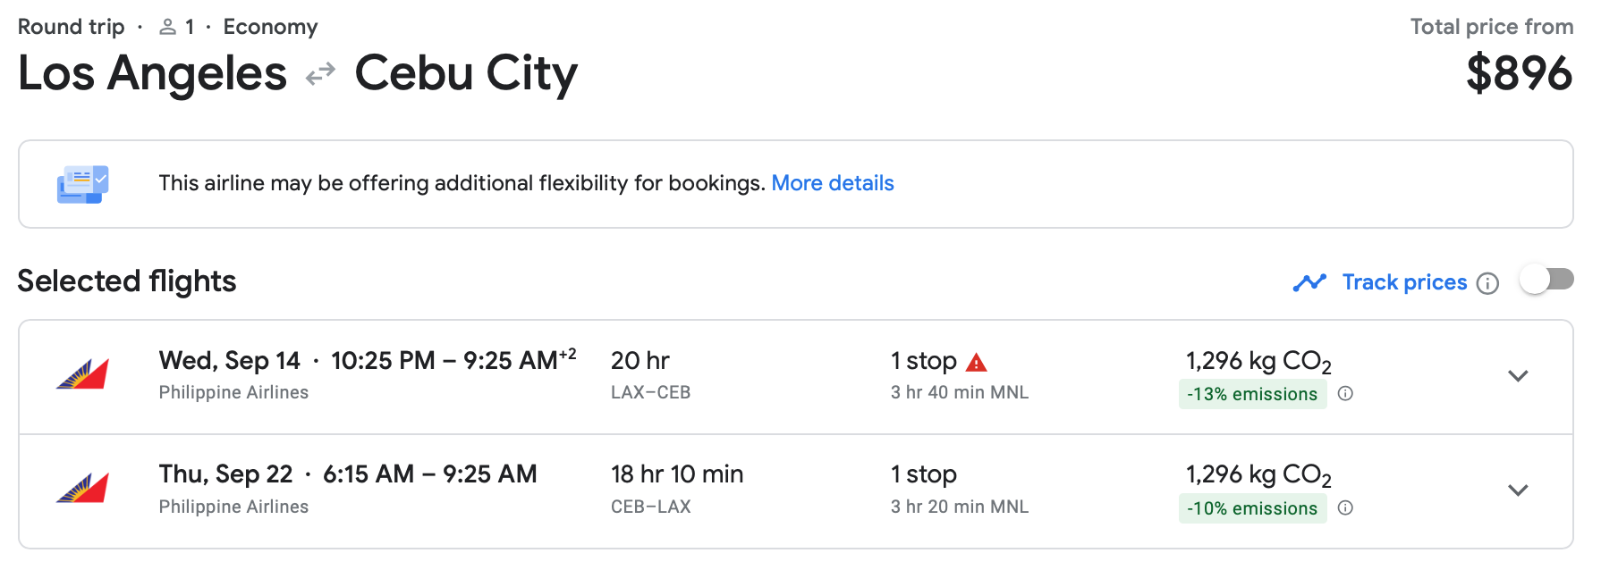Expand the Wed, Sep 14 flight details
The width and height of the screenshot is (1601, 570).
(x=1518, y=376)
